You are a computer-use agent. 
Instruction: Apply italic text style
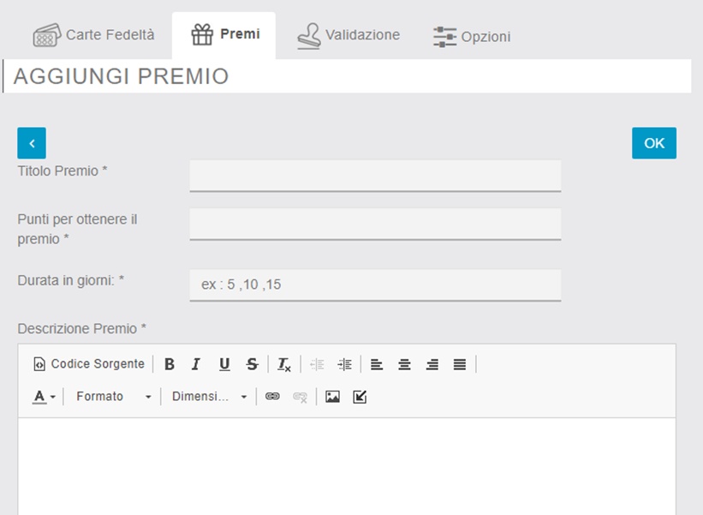196,364
